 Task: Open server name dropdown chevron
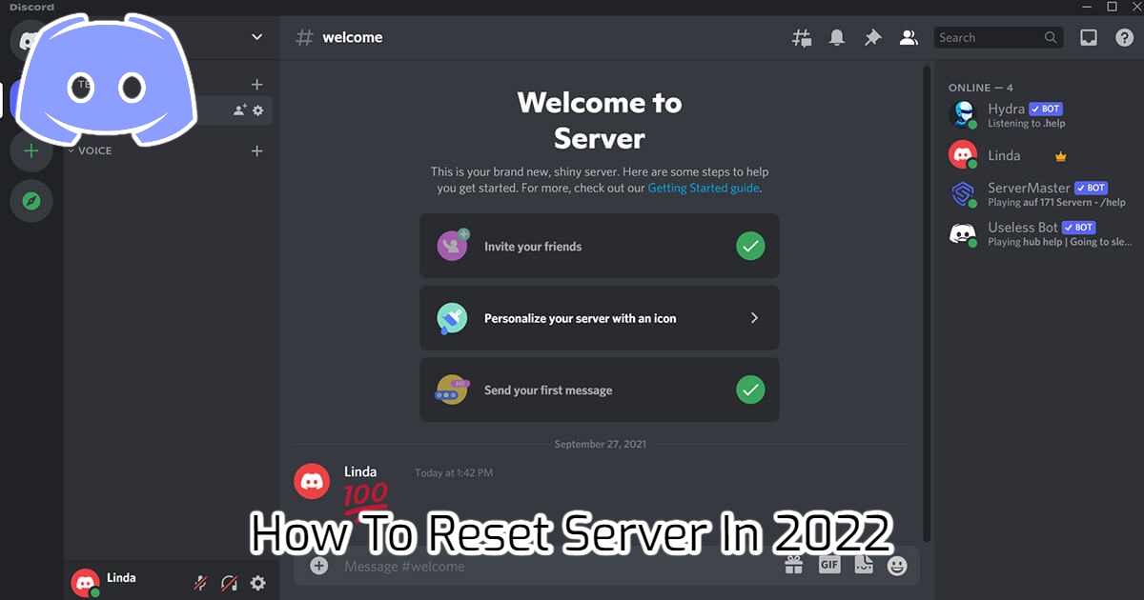pos(256,37)
